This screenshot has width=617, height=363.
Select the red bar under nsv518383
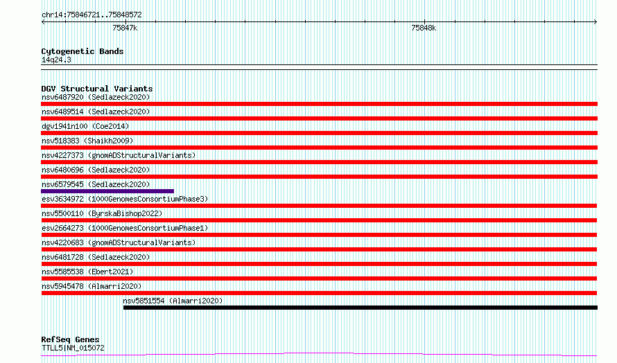(319, 148)
